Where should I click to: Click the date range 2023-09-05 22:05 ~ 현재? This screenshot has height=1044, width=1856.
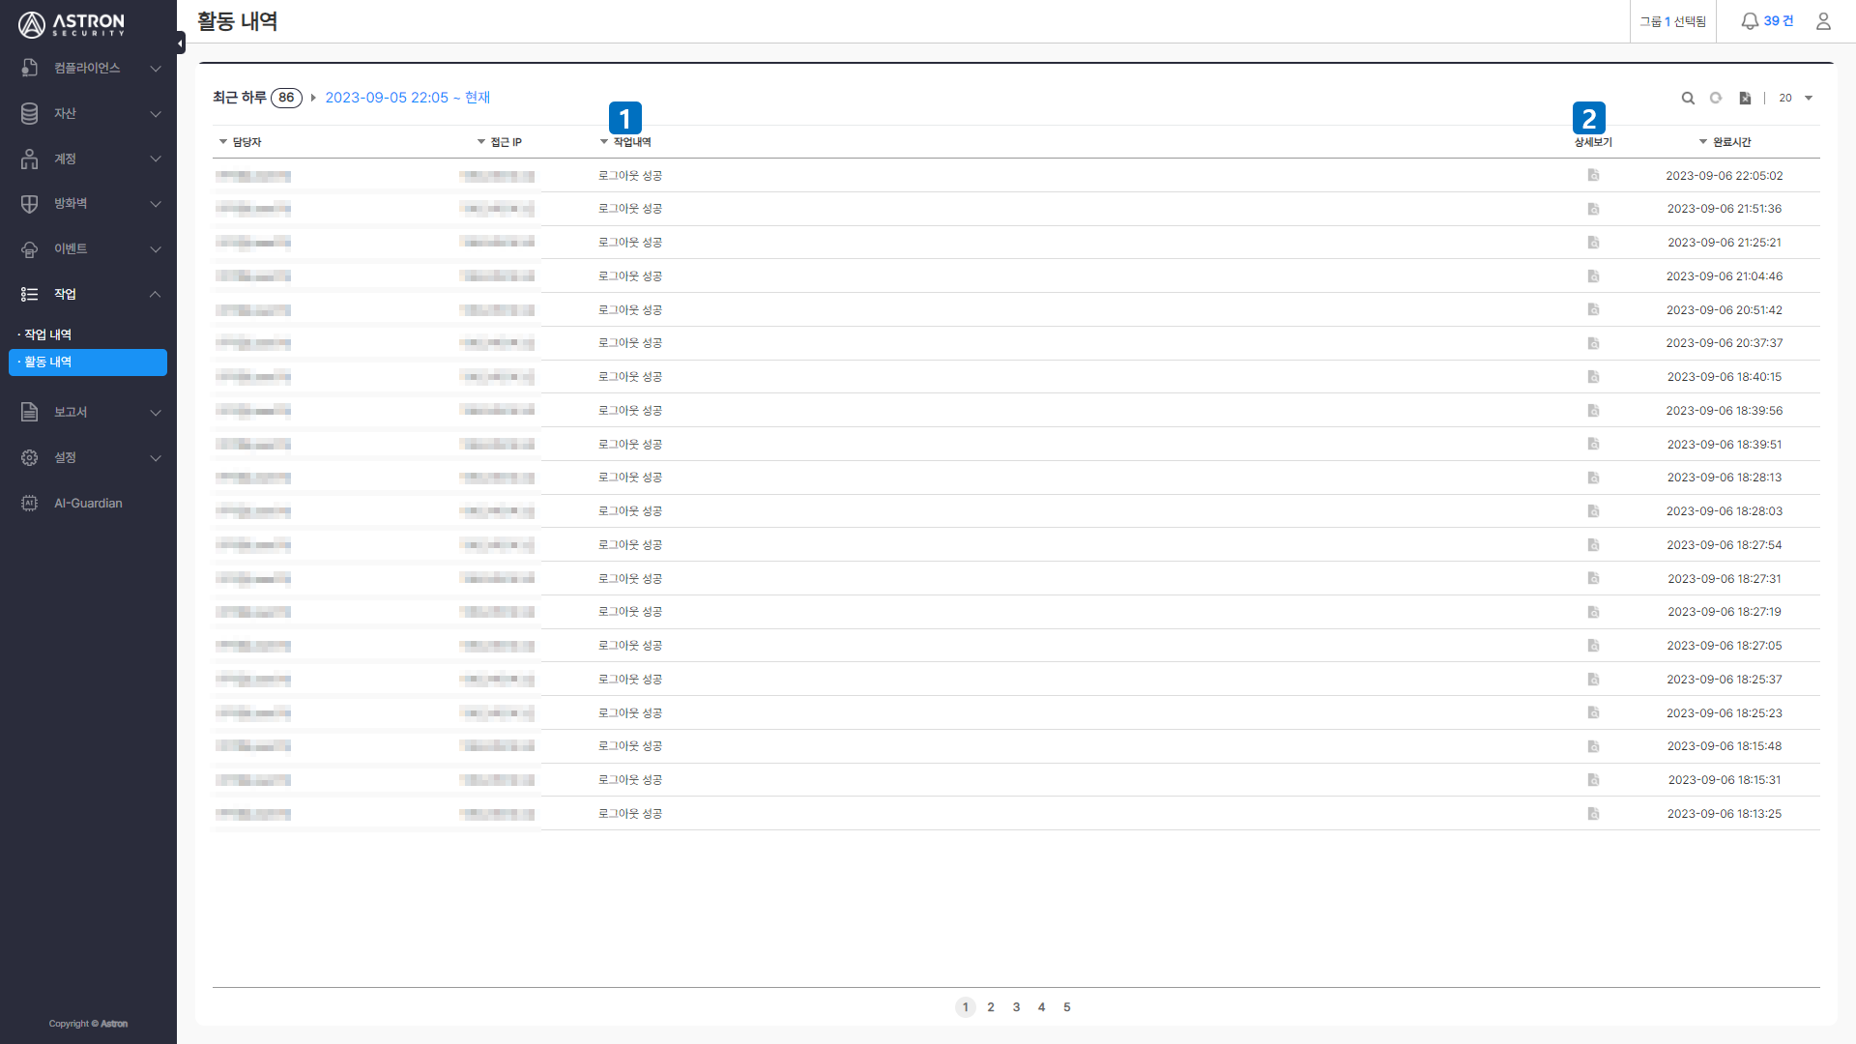pos(408,98)
